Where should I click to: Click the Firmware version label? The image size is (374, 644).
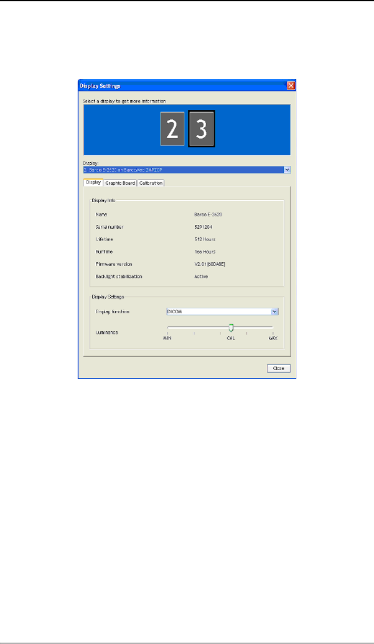tap(114, 264)
